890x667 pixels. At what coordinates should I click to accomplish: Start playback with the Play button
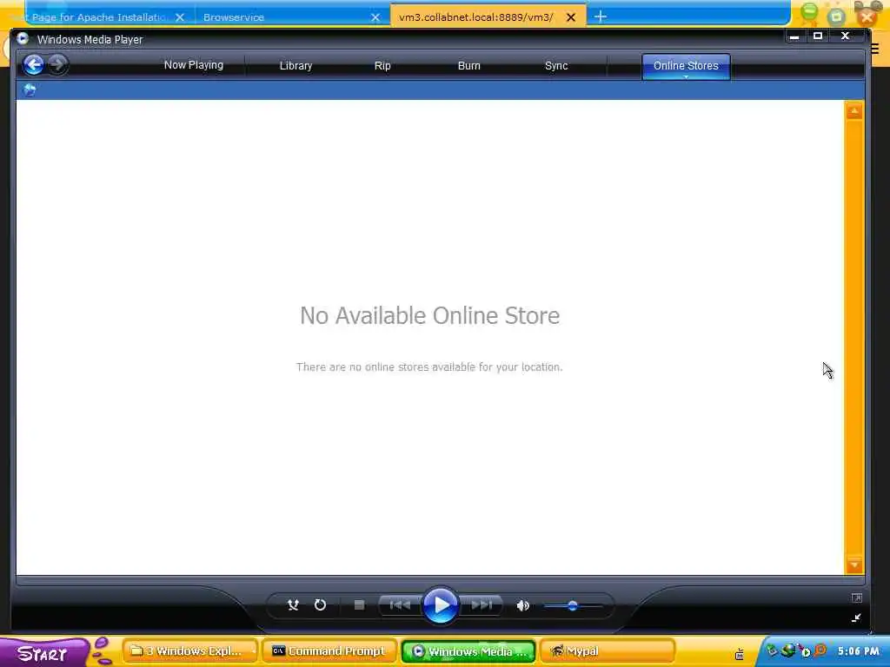[441, 605]
